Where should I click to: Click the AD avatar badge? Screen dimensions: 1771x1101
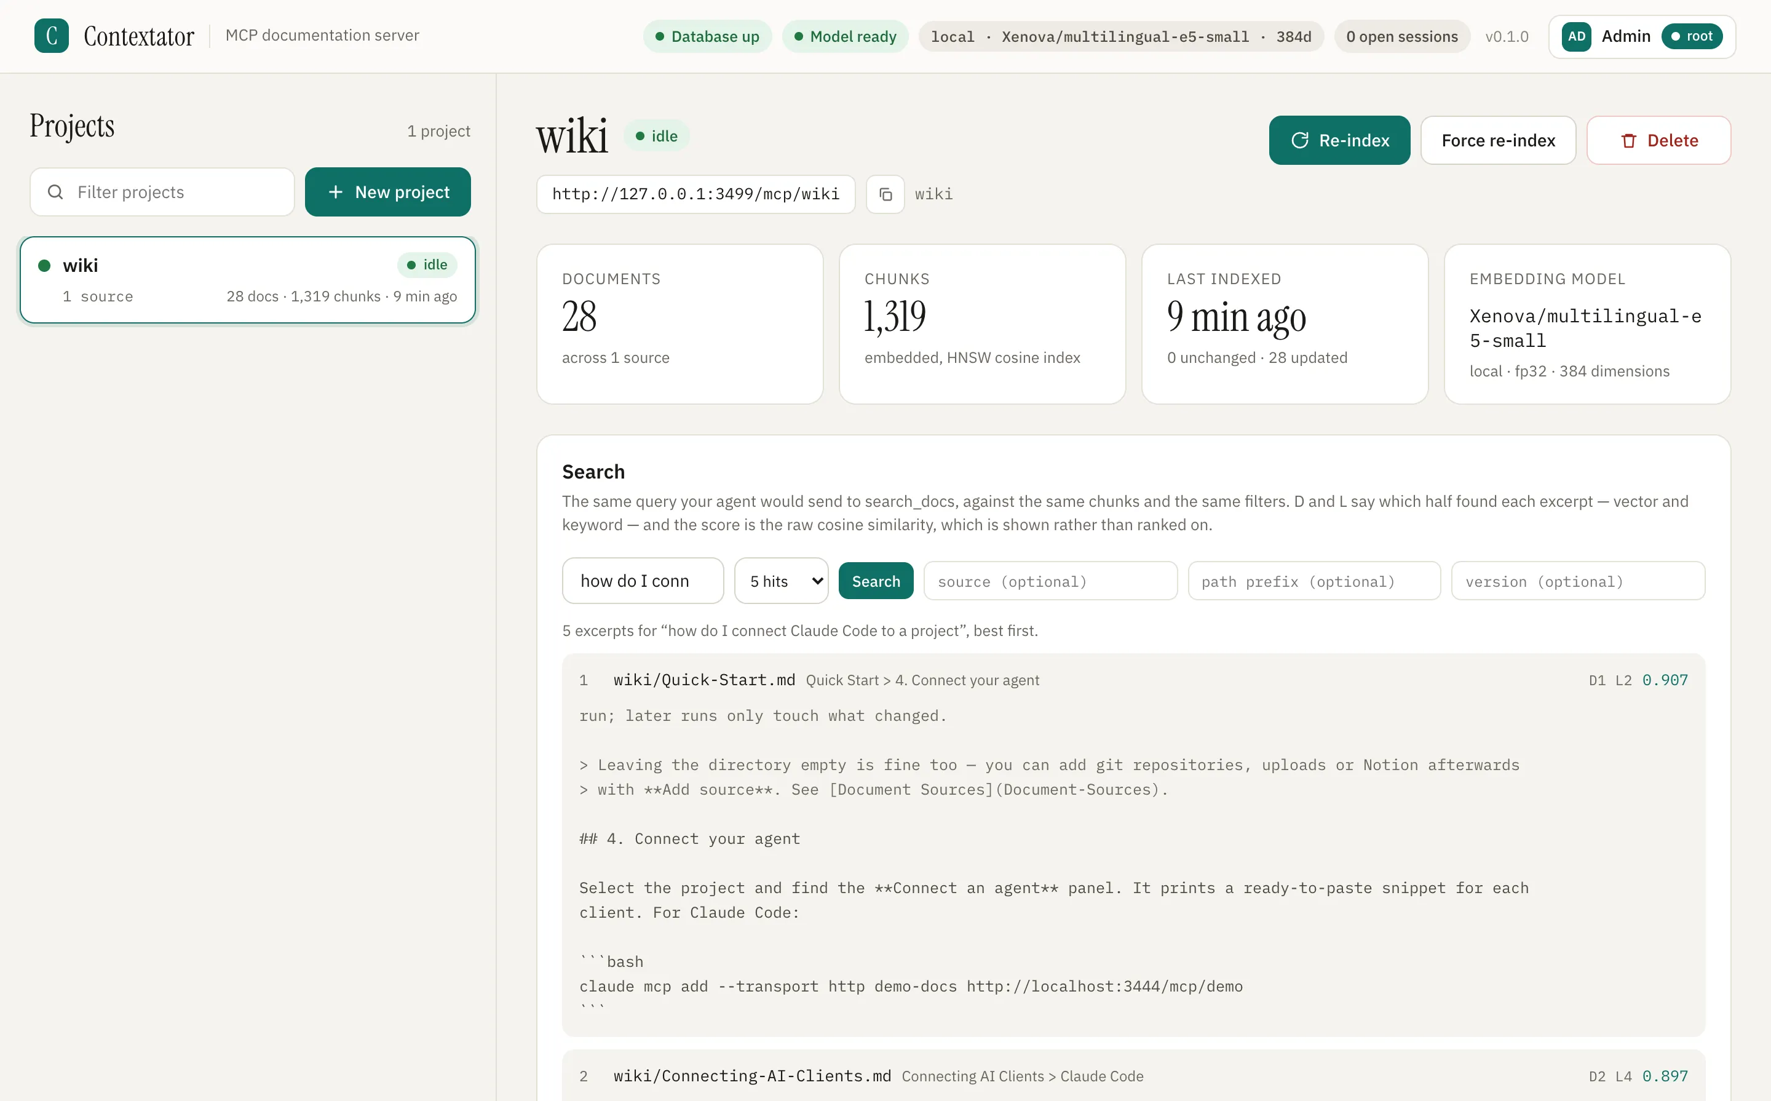[x=1576, y=36]
